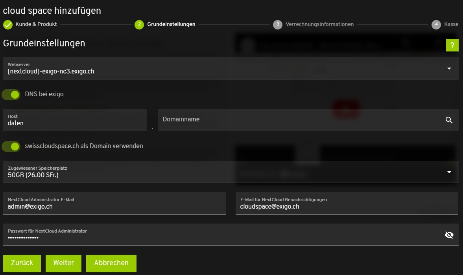Click step 4 circle icon for Kasse
463x275 pixels.
[436, 25]
